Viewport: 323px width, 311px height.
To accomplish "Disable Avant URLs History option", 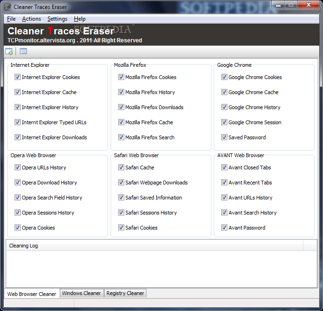I will click(x=224, y=198).
